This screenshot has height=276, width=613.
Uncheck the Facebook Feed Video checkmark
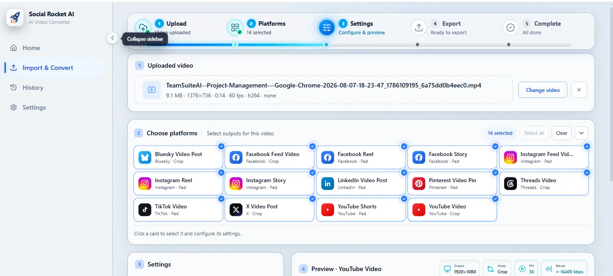[x=312, y=146]
